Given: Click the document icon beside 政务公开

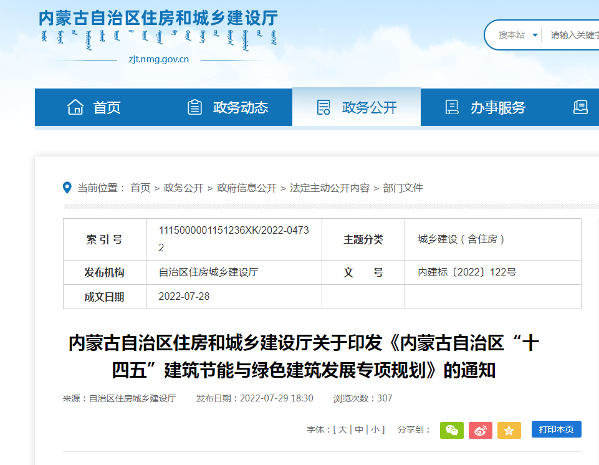Looking at the screenshot, I should 323,107.
